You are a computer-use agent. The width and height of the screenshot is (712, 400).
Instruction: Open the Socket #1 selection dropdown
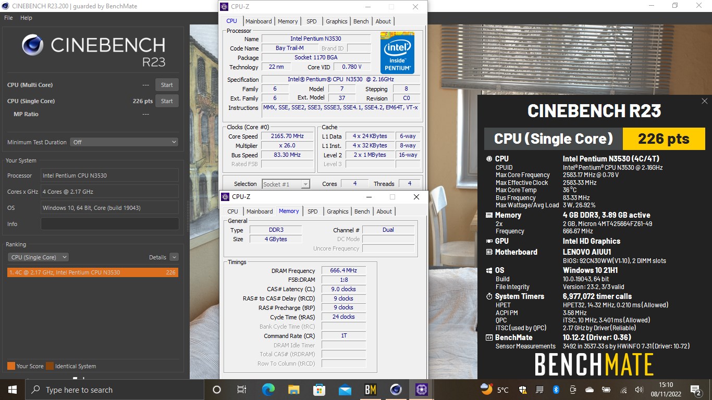tap(286, 184)
